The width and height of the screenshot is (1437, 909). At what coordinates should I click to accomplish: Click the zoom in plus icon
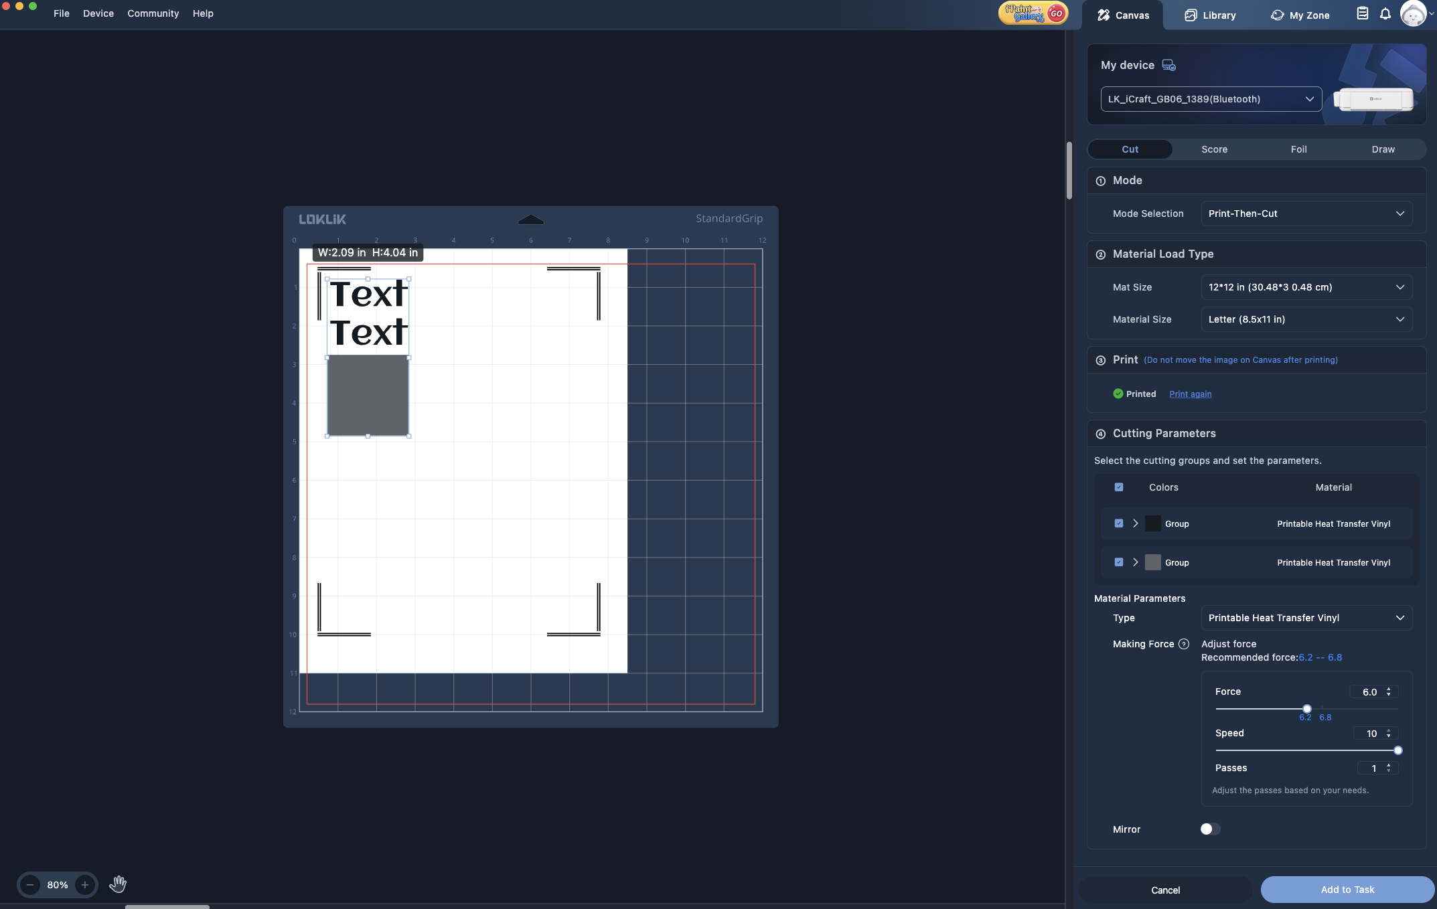pos(85,885)
